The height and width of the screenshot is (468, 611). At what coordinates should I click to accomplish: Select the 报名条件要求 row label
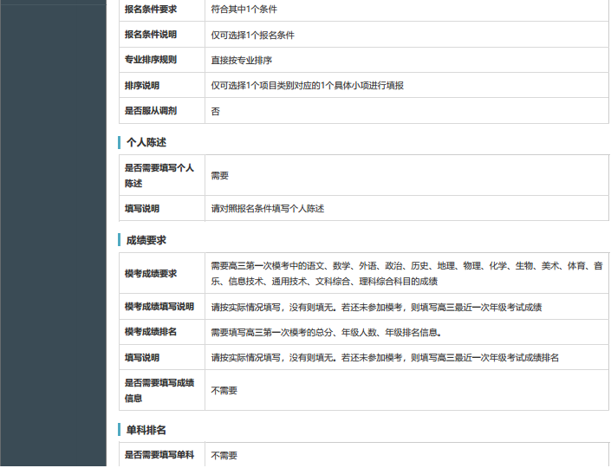coord(150,10)
